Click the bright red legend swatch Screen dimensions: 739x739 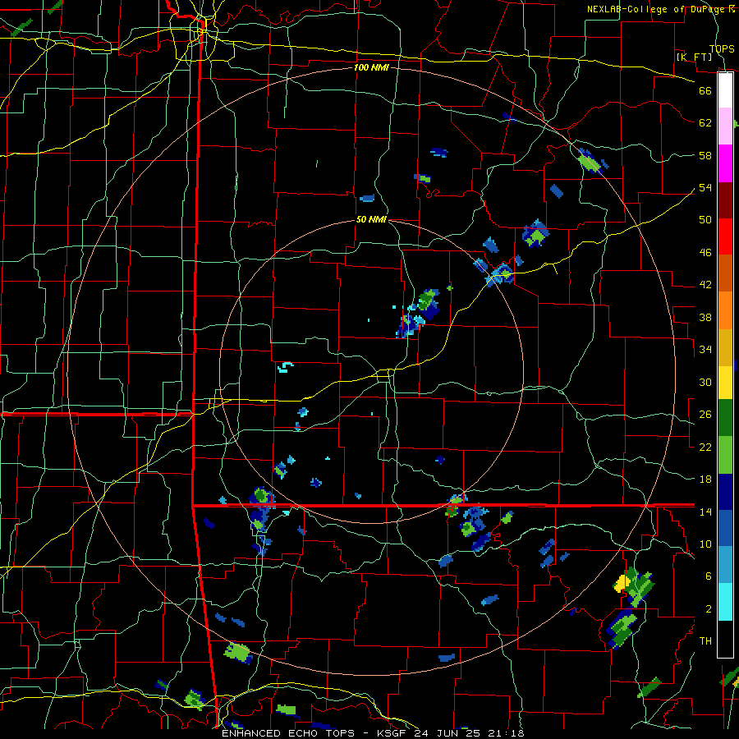coord(725,236)
